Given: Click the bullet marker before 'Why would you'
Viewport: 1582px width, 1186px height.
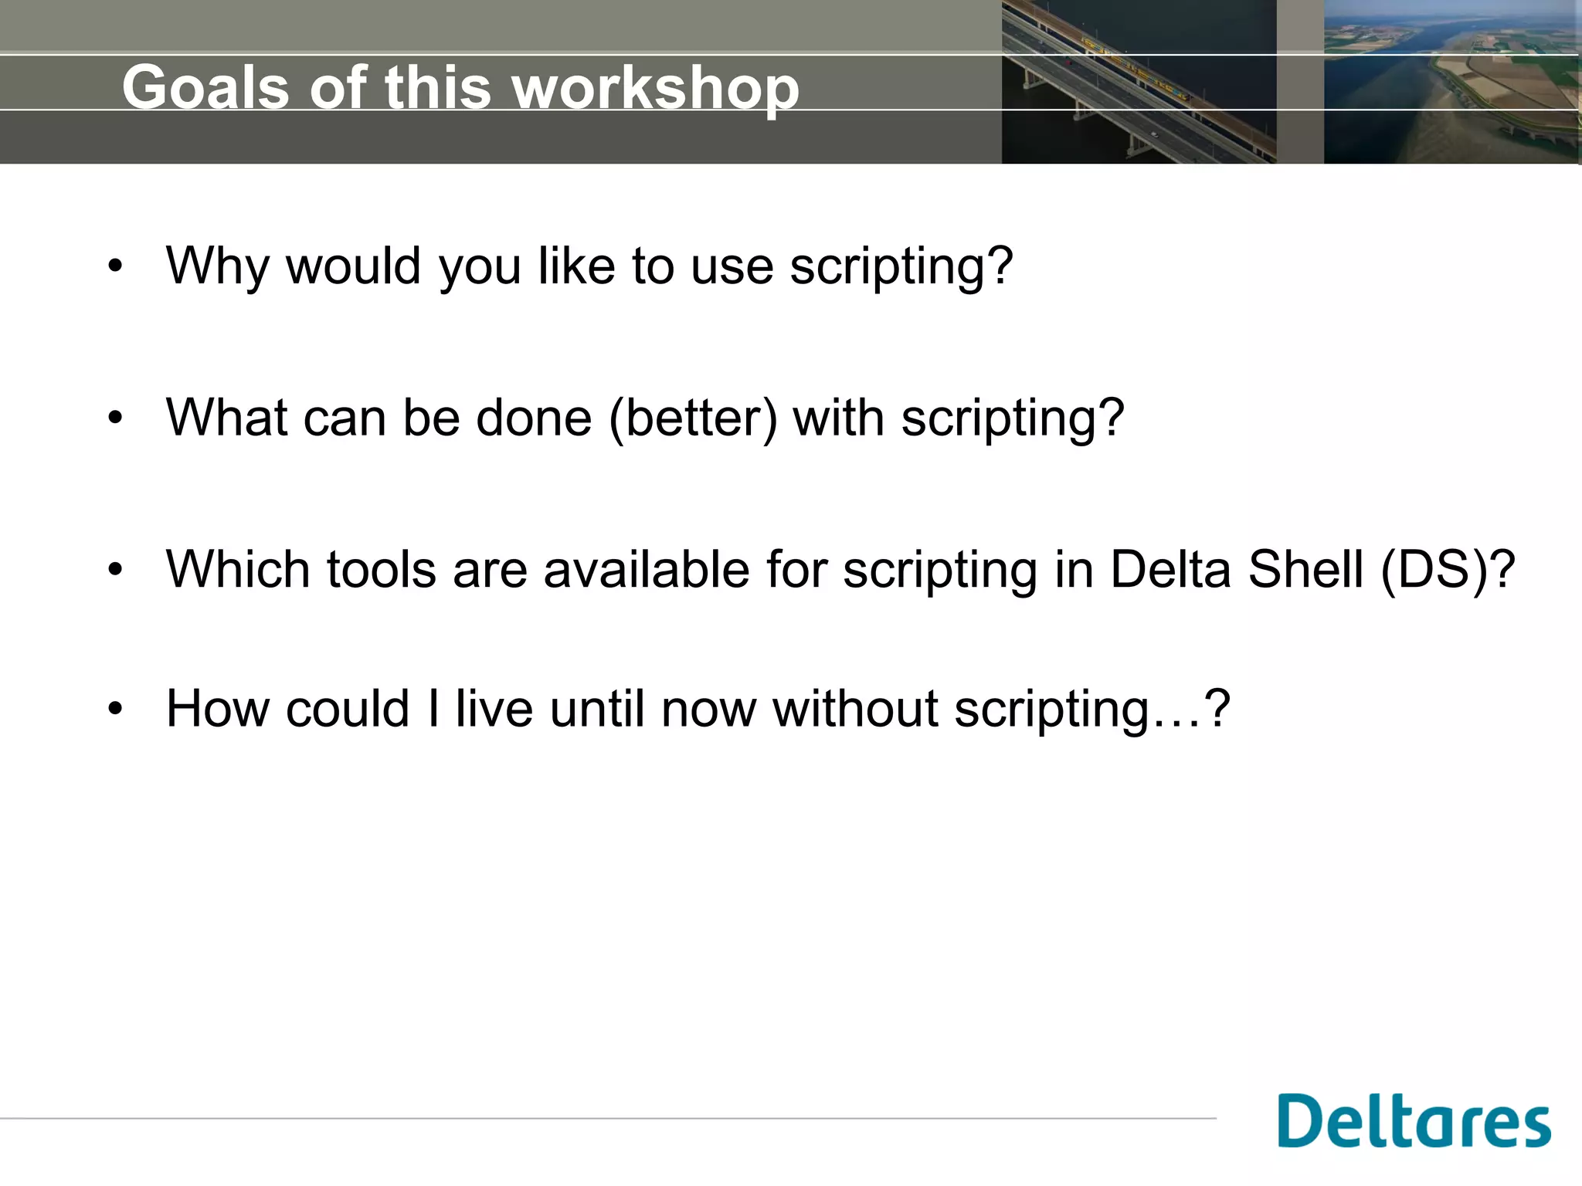Looking at the screenshot, I should (x=116, y=266).
